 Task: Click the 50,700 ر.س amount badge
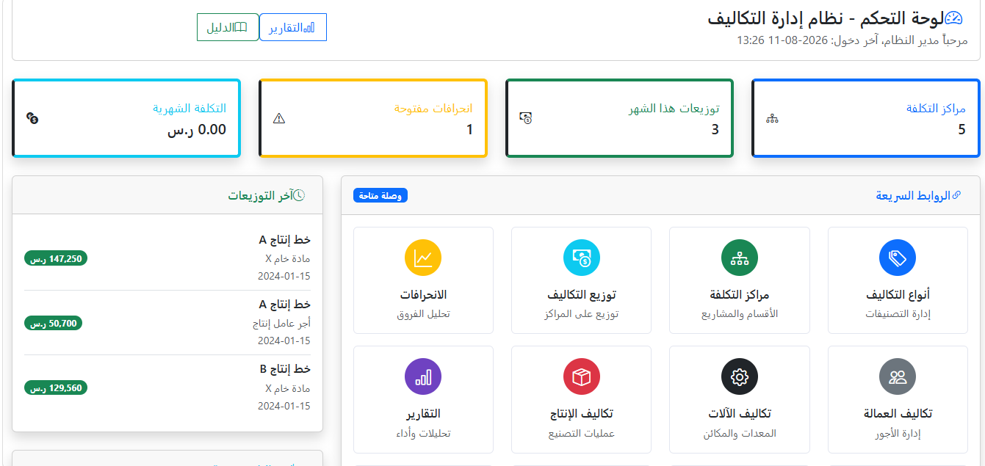click(54, 323)
